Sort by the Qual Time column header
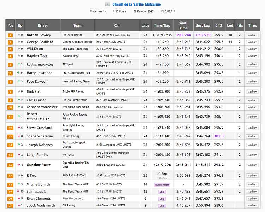 183,25
